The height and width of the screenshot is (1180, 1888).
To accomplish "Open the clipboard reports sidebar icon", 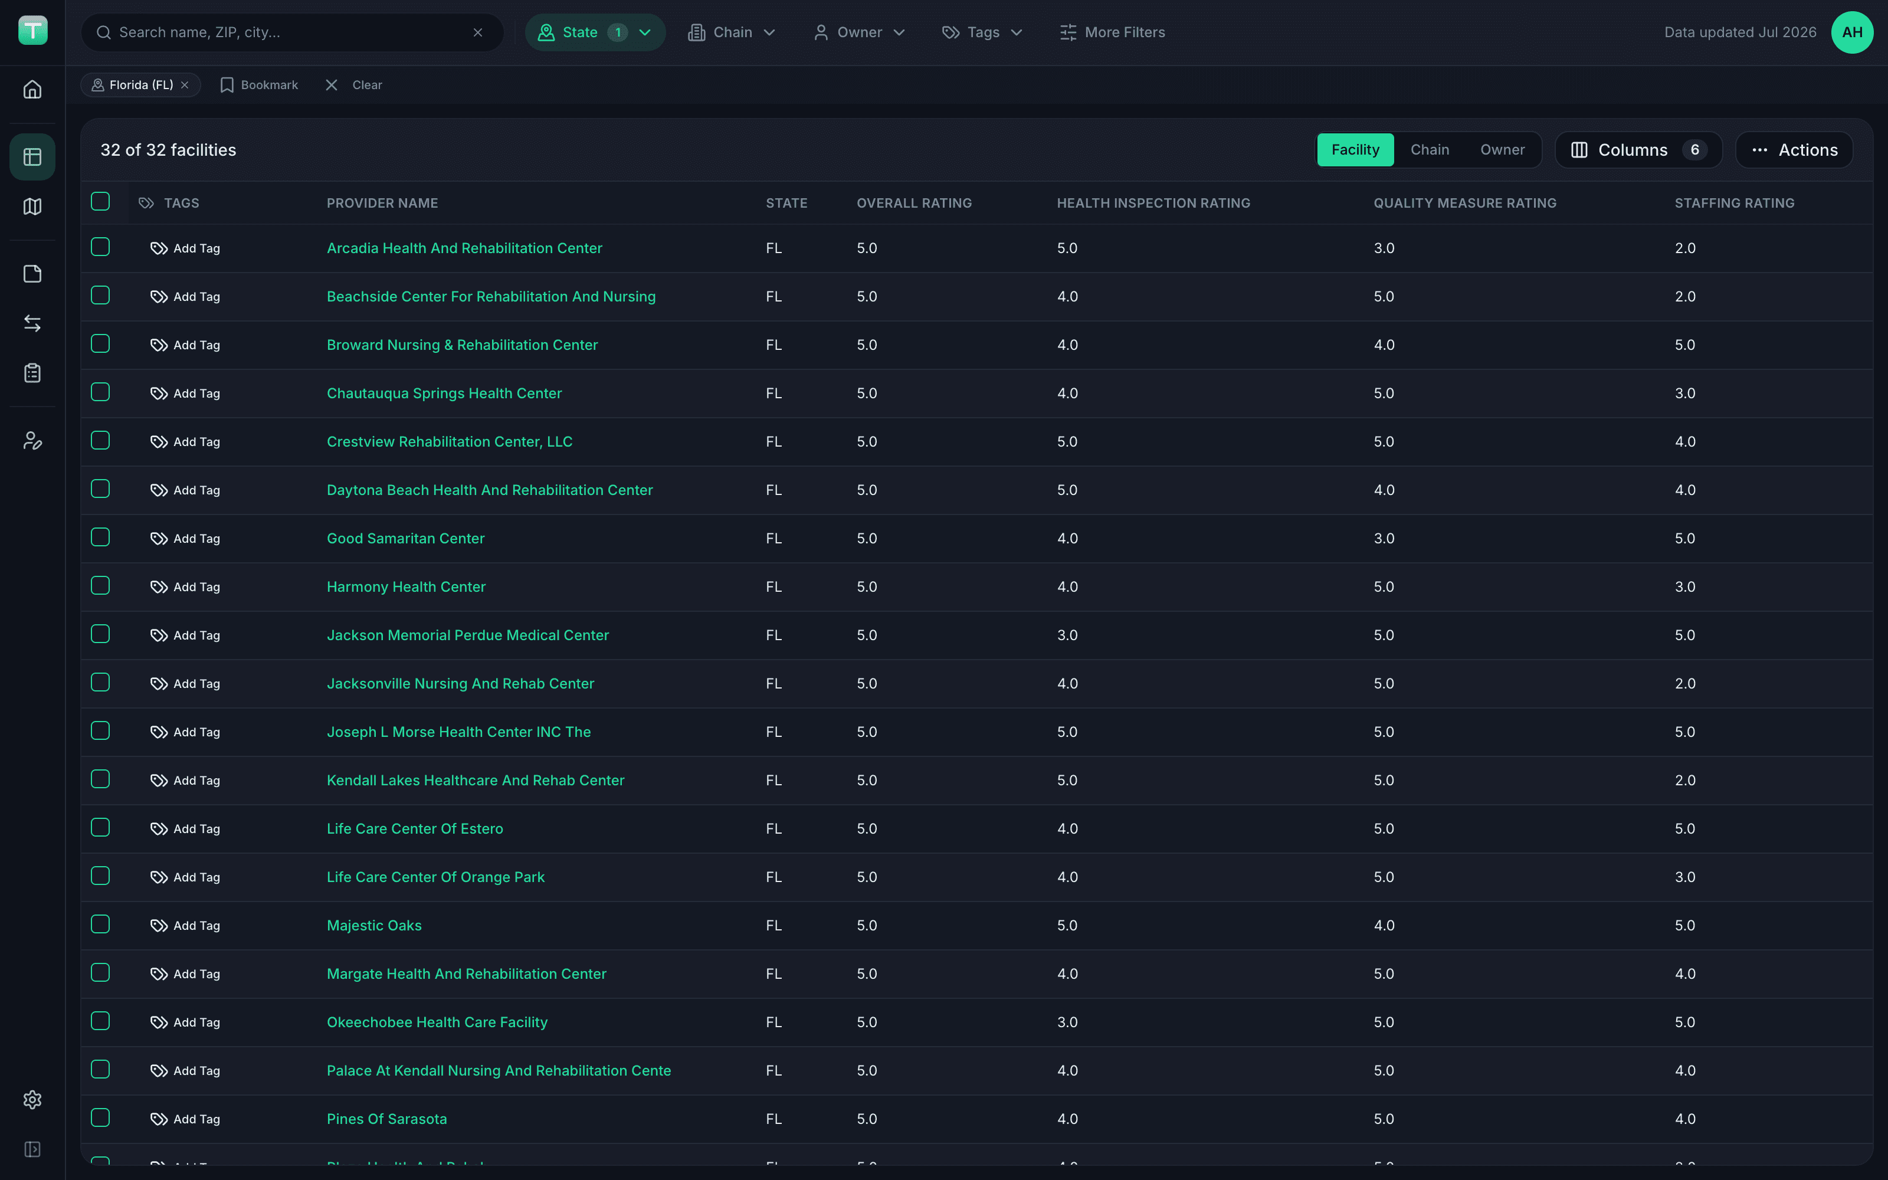I will tap(32, 373).
